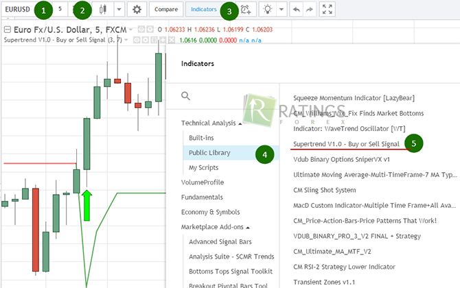Open the lightbulb dropdown arrow
460x288 pixels.
[281, 10]
